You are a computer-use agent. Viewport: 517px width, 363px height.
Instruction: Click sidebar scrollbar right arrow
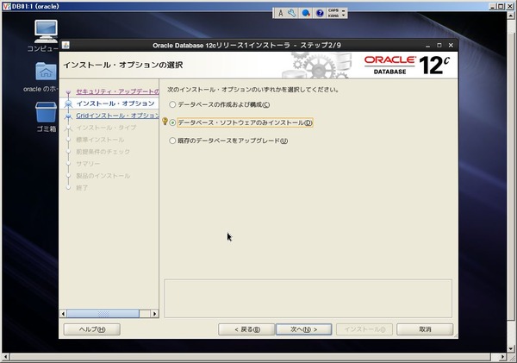tap(154, 314)
